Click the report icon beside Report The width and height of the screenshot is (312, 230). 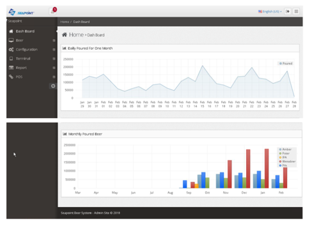[x=11, y=68]
